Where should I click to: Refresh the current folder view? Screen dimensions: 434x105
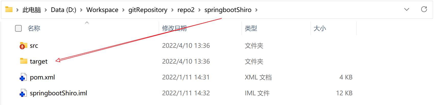pyautogui.click(x=424, y=9)
